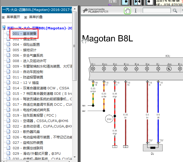Click the left-pointing arrow panel button at top
The height and width of the screenshot is (162, 183).
pos(149,2)
